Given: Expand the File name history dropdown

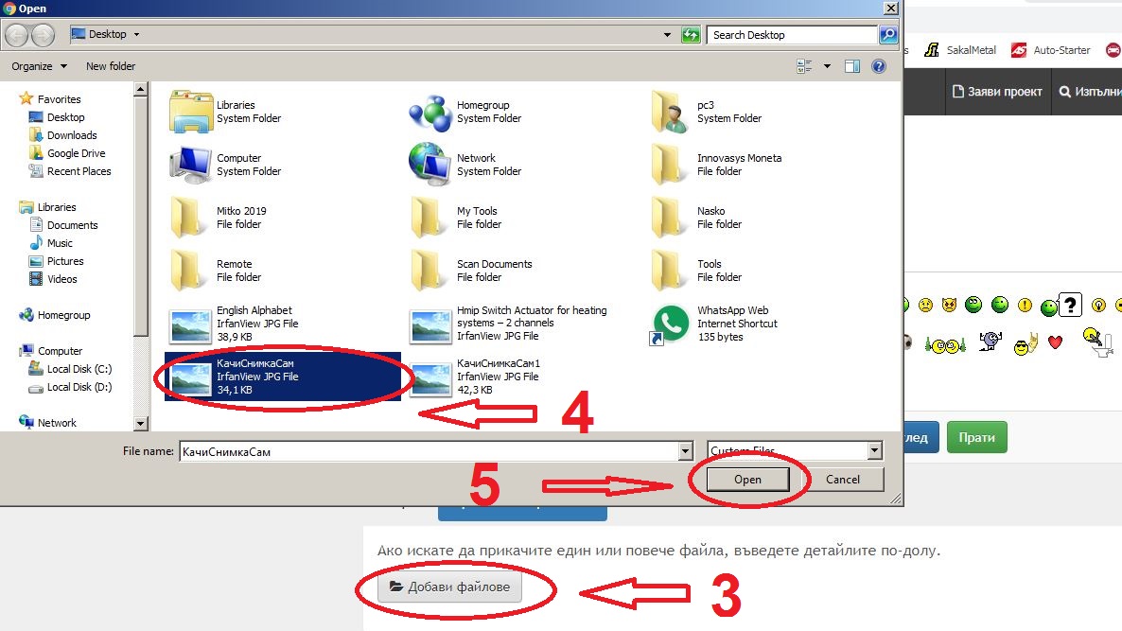Looking at the screenshot, I should [x=684, y=451].
